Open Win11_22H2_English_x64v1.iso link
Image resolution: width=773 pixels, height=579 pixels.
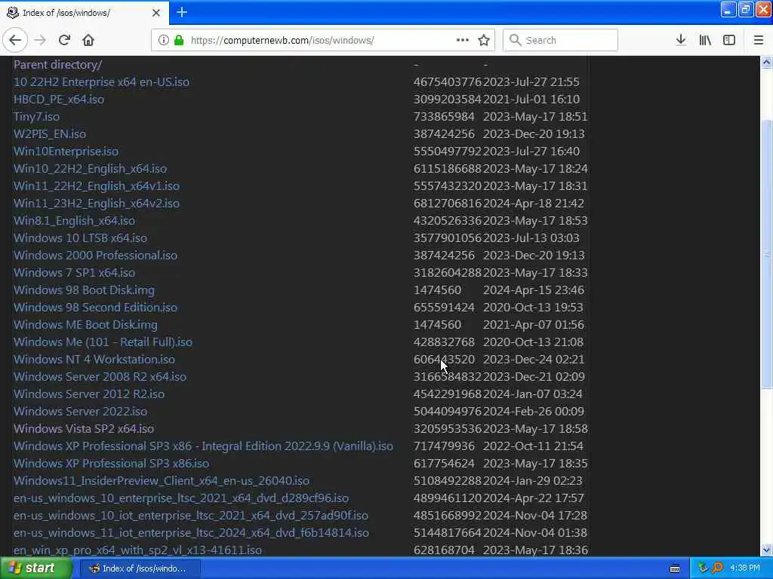[96, 186]
